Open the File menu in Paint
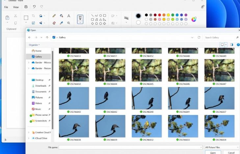 click(6, 7)
